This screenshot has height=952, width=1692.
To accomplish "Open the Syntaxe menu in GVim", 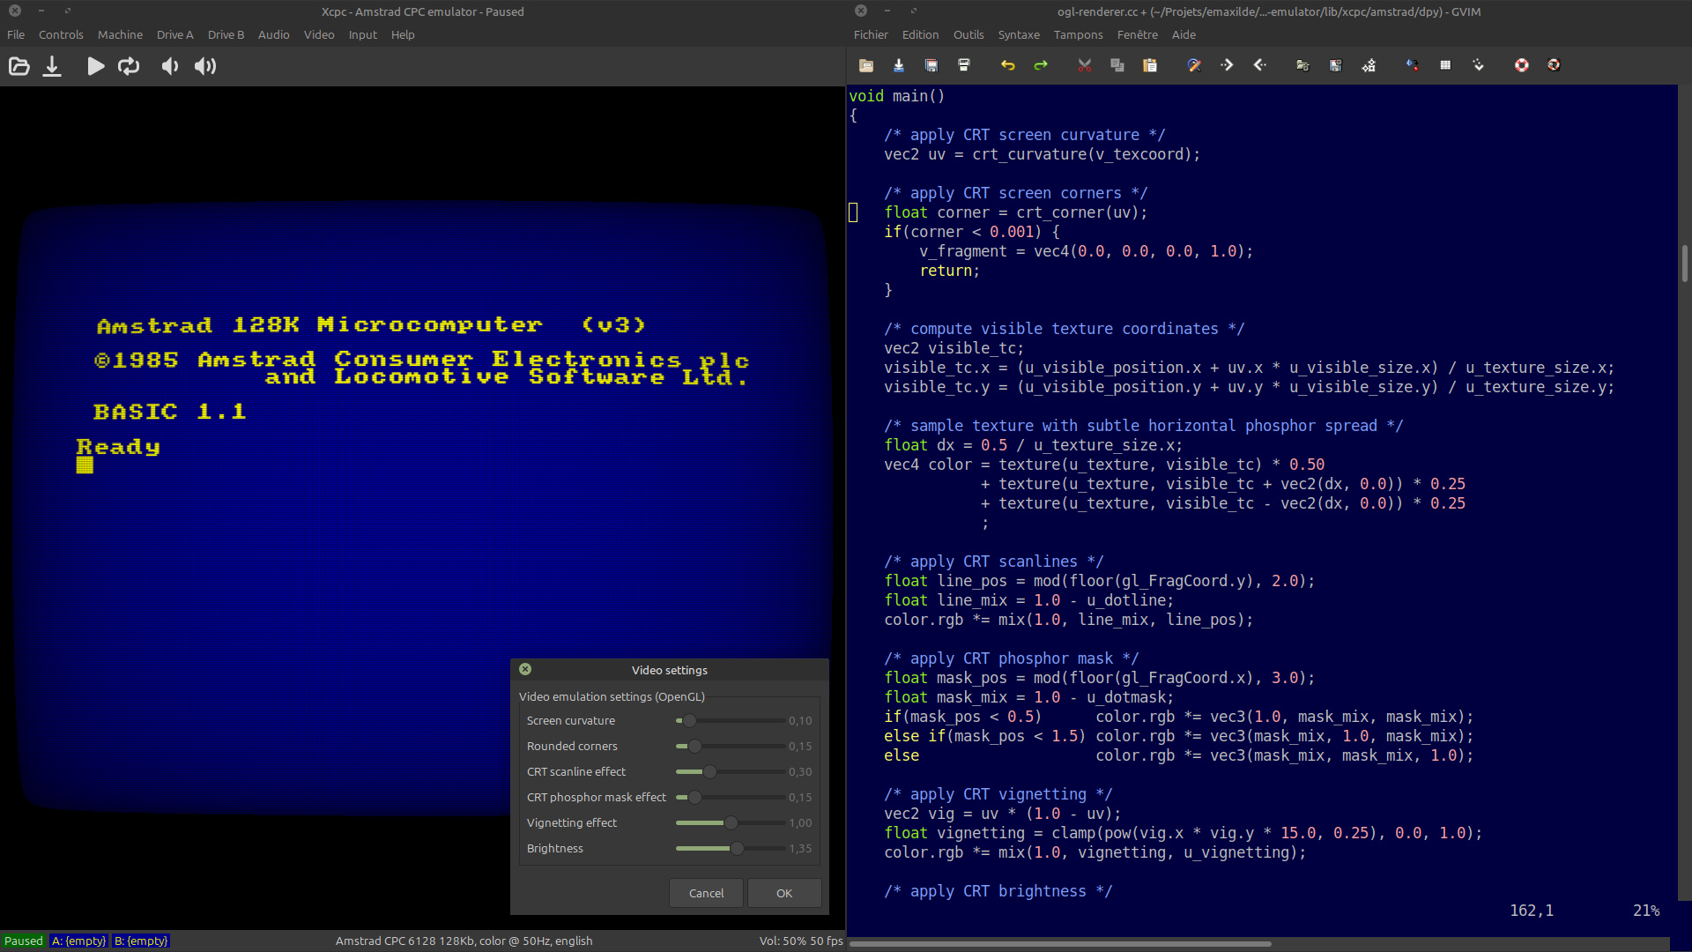I will coord(1019,34).
